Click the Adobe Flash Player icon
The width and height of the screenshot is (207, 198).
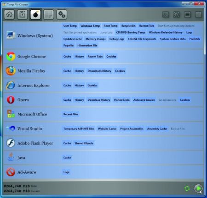click(x=11, y=143)
